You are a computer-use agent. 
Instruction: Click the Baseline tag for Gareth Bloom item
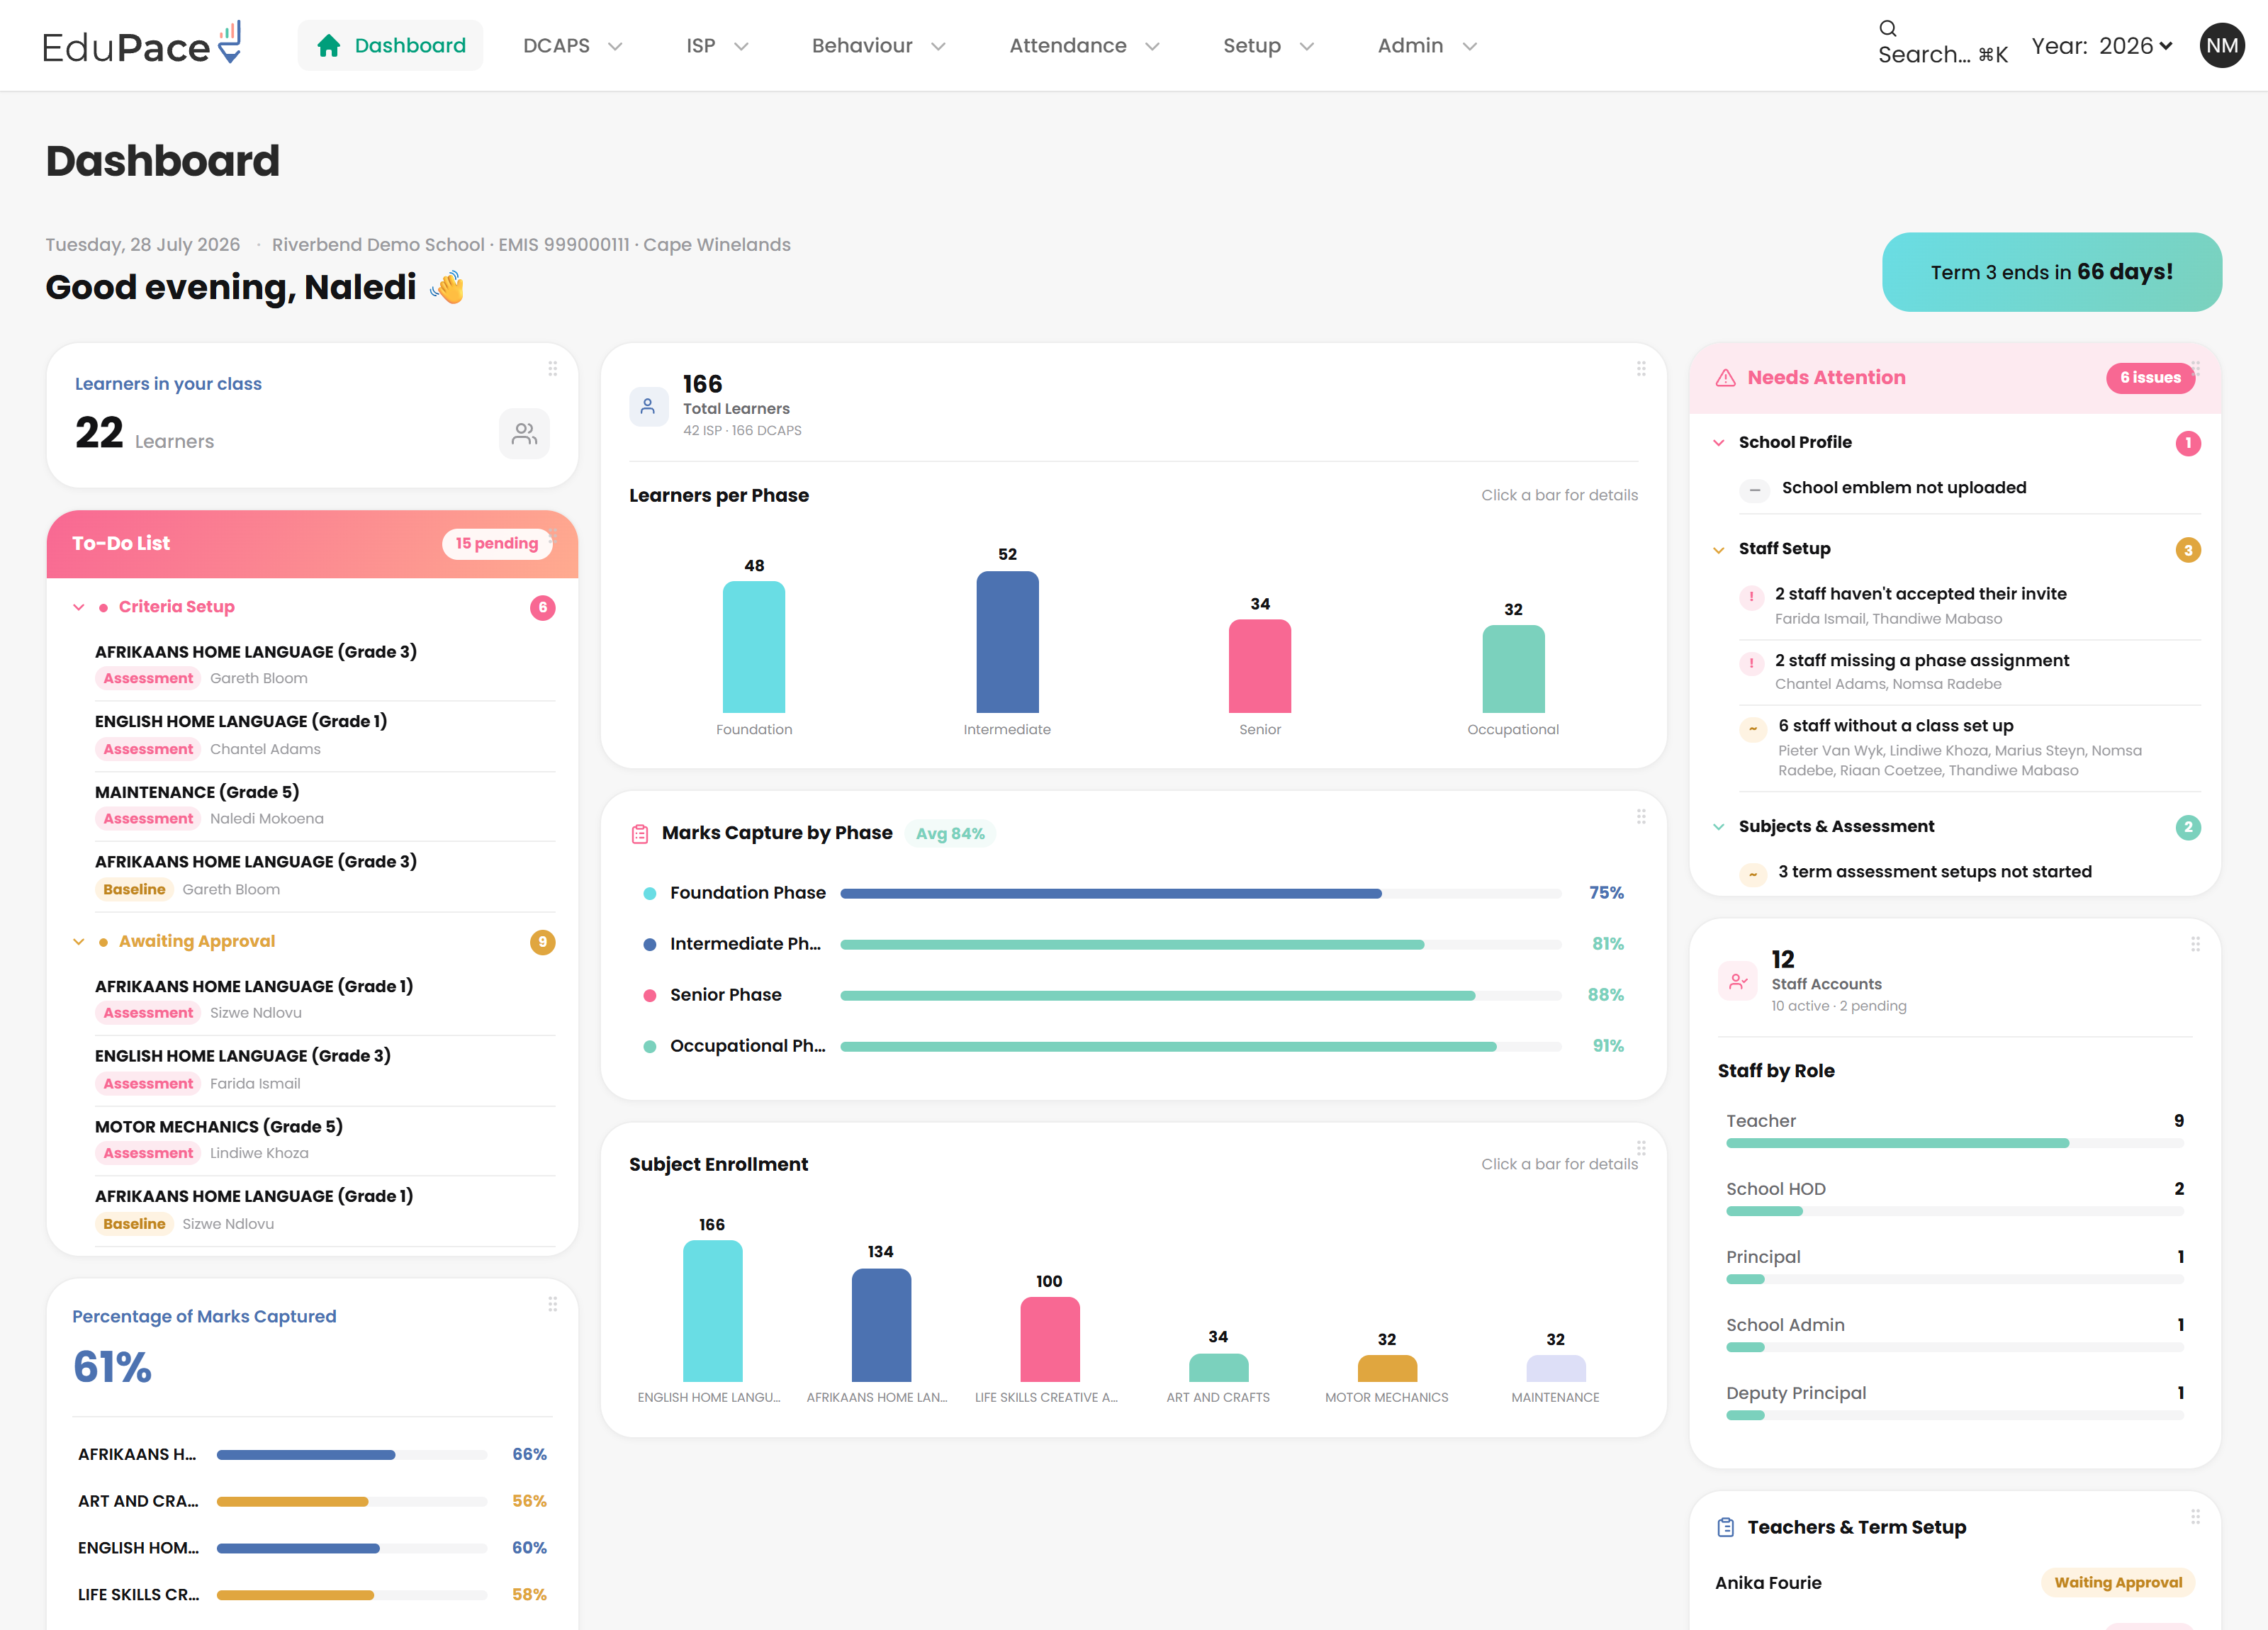click(x=134, y=890)
